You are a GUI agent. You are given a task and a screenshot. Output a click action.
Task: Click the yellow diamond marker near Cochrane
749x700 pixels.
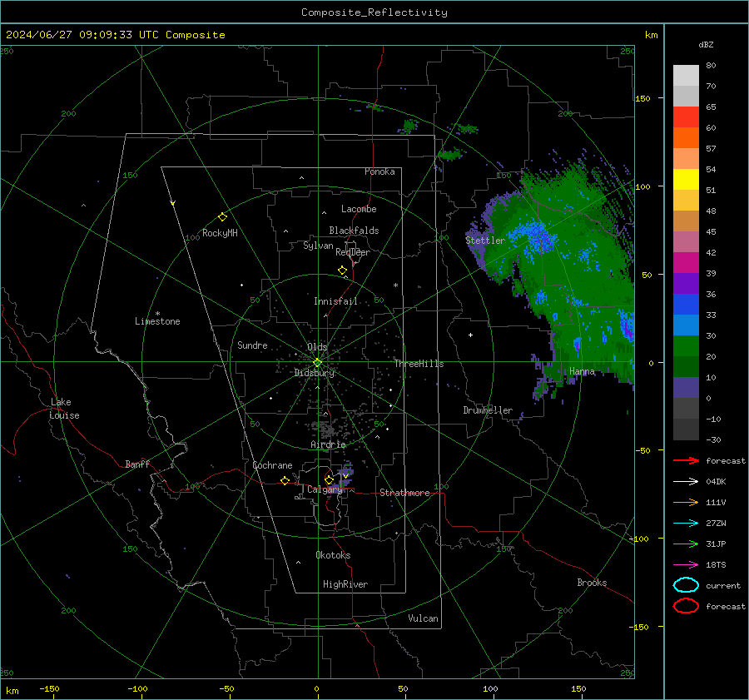285,480
